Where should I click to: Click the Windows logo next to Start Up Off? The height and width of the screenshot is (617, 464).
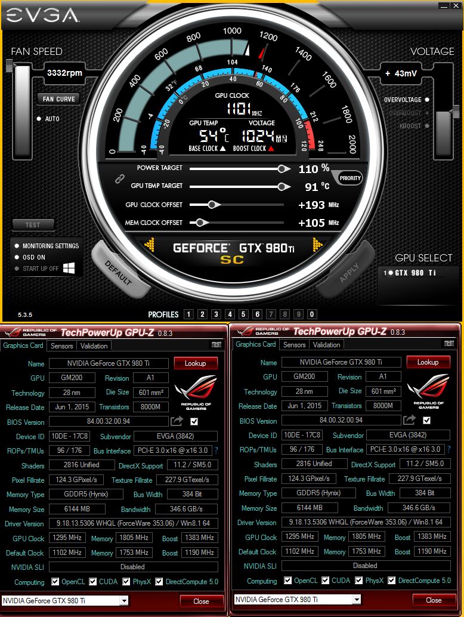pos(69,269)
